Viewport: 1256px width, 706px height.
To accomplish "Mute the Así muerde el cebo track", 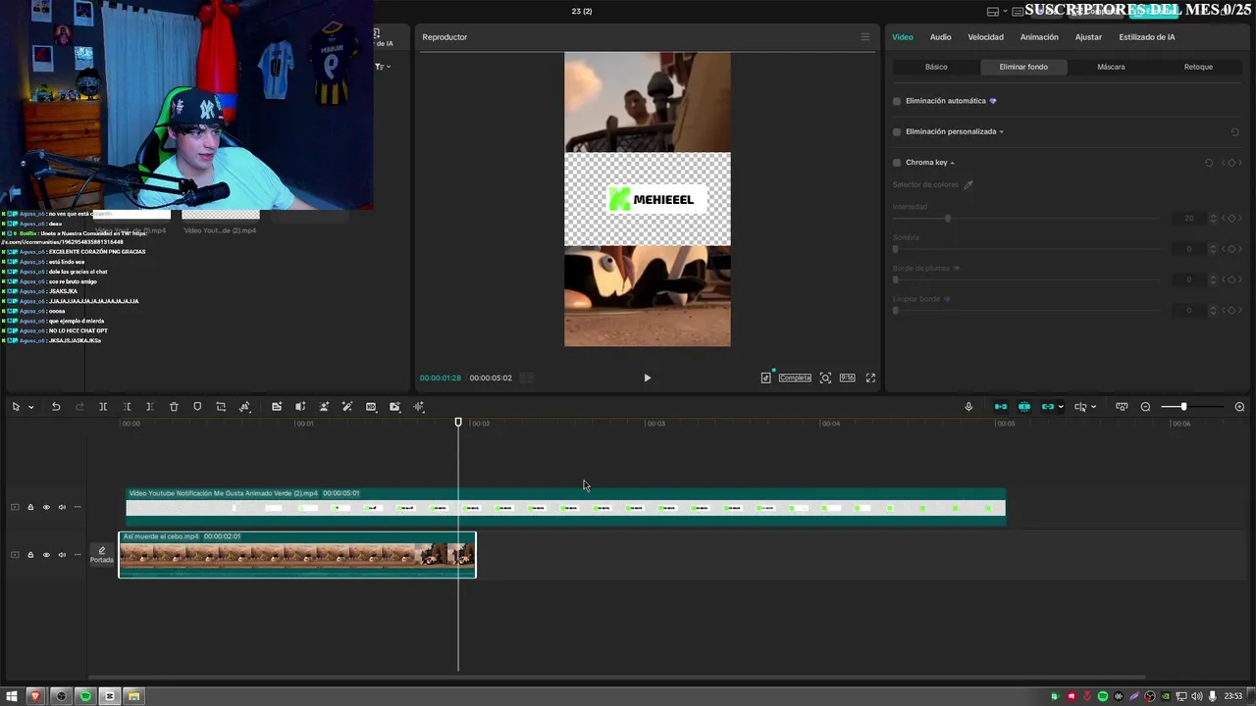I will (x=62, y=555).
